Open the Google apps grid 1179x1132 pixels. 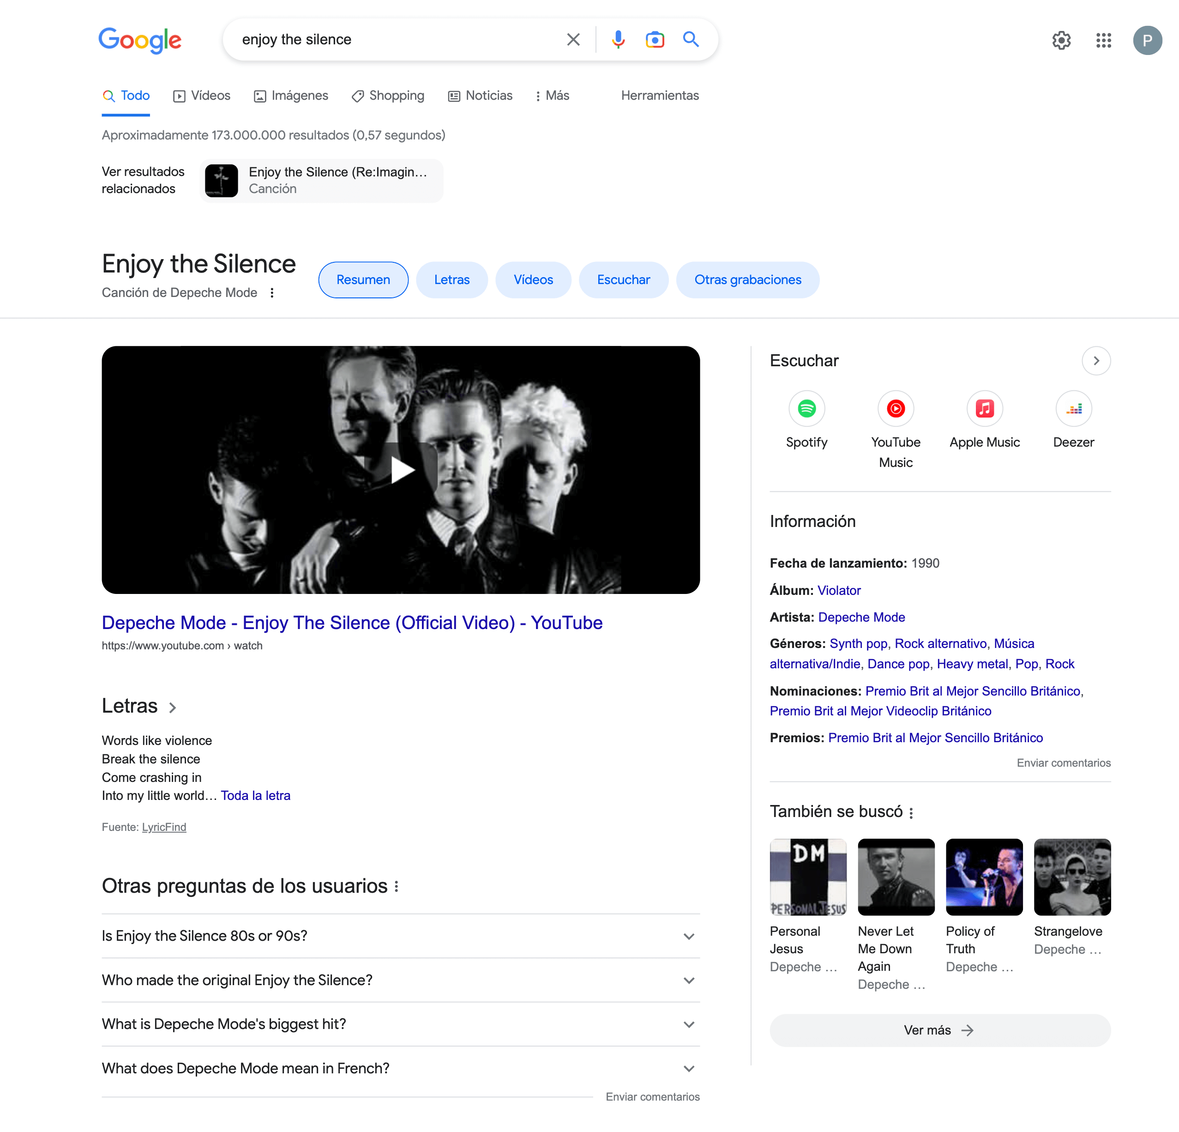tap(1103, 40)
